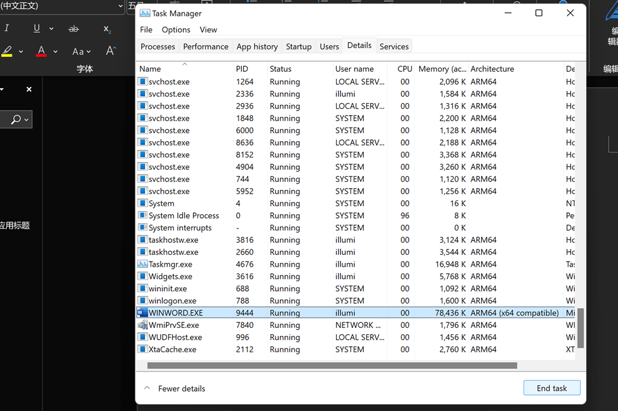Click the search magnifier in navigation pane
618x411 pixels.
click(x=16, y=119)
